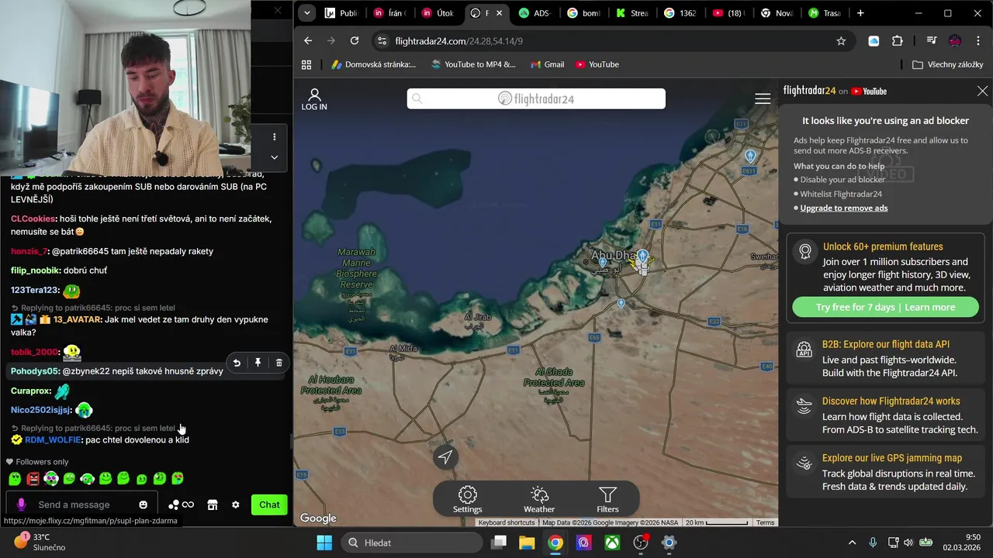Click the purple microphone in chat input
Viewport: 993px width, 558px height.
pyautogui.click(x=21, y=505)
